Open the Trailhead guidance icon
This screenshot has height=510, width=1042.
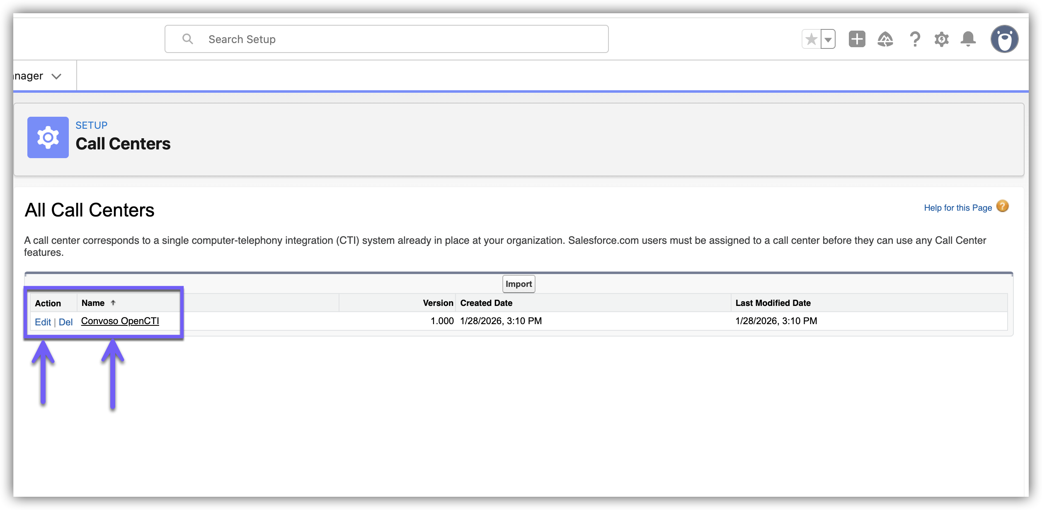click(x=885, y=39)
